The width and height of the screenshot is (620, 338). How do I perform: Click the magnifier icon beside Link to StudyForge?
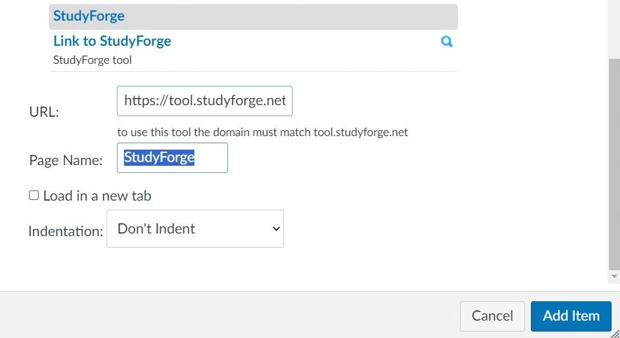click(x=446, y=42)
